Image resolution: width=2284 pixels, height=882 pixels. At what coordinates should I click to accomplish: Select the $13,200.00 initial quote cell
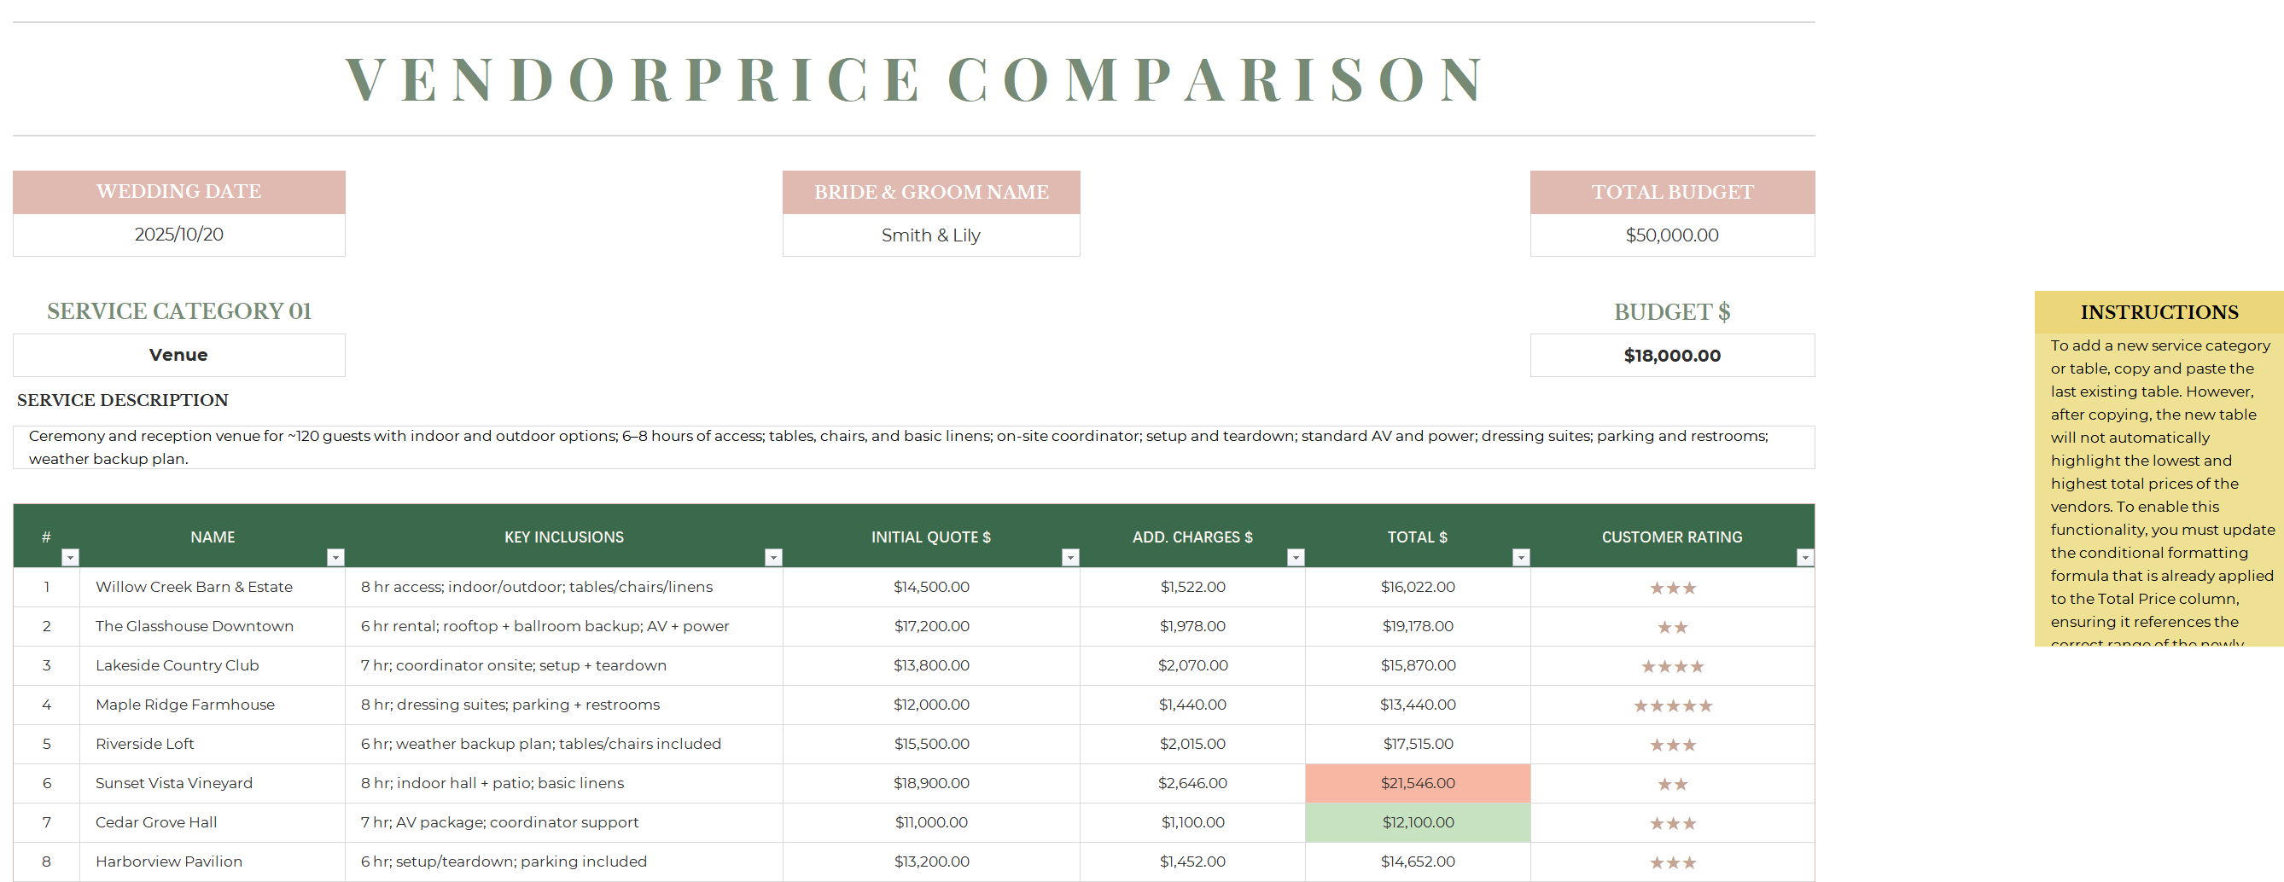[931, 861]
